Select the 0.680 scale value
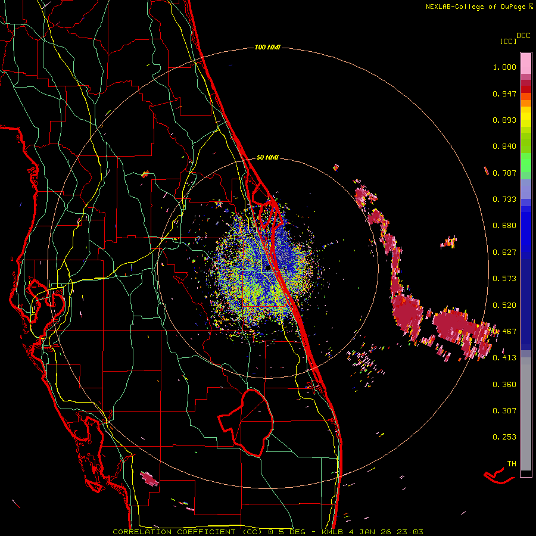The width and height of the screenshot is (536, 536). pyautogui.click(x=504, y=226)
